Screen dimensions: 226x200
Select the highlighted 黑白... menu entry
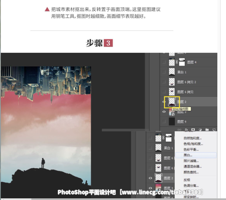(196, 155)
